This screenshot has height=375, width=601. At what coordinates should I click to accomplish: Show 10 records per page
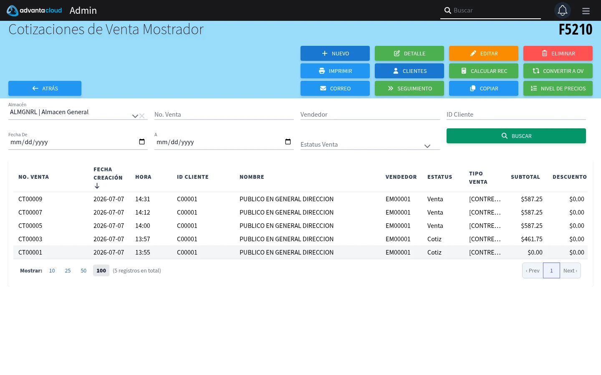[x=52, y=271]
